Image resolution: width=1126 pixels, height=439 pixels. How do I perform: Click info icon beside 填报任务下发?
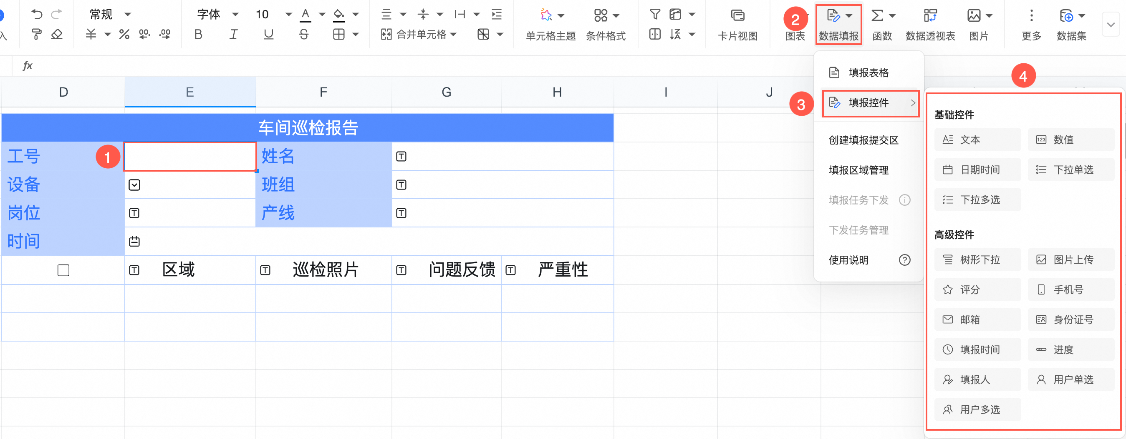click(x=904, y=200)
